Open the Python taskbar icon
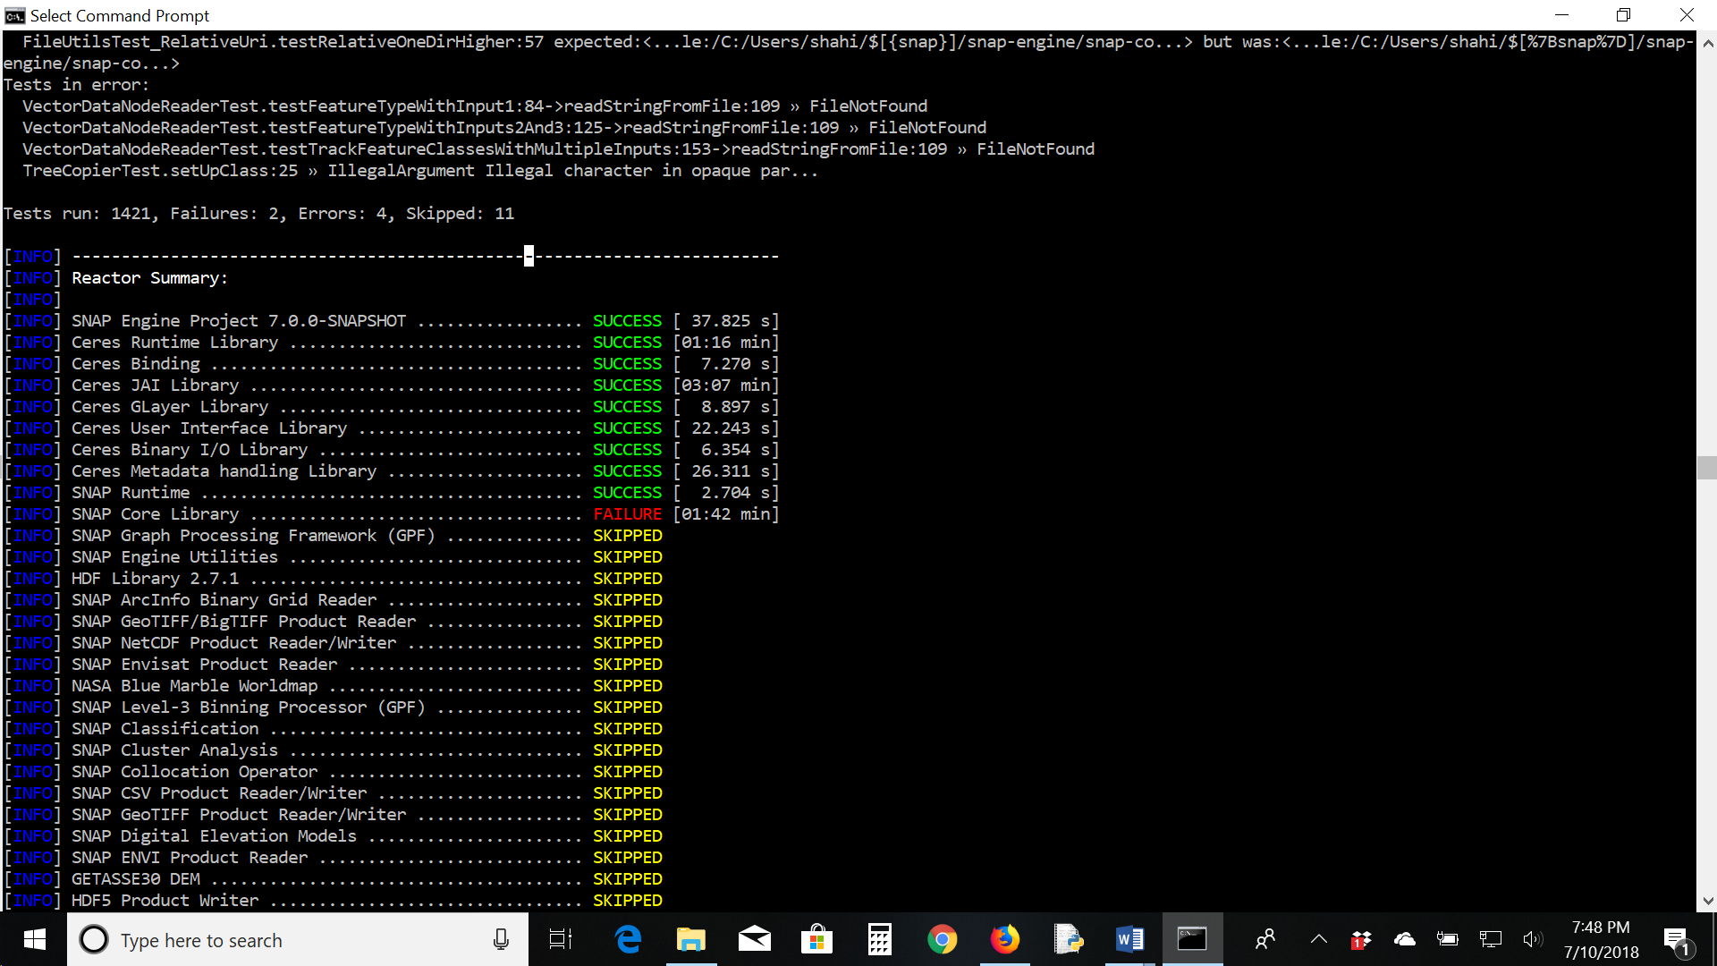This screenshot has height=966, width=1717. point(1068,939)
